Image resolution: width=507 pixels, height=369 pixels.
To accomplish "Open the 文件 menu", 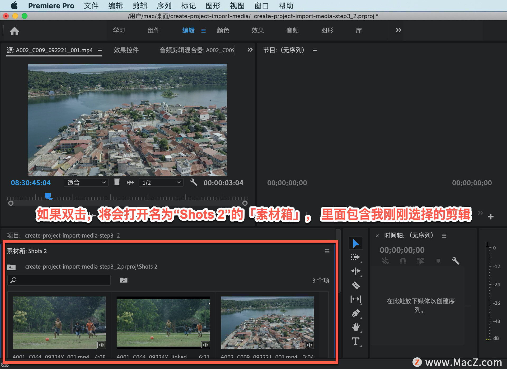I will pyautogui.click(x=91, y=6).
